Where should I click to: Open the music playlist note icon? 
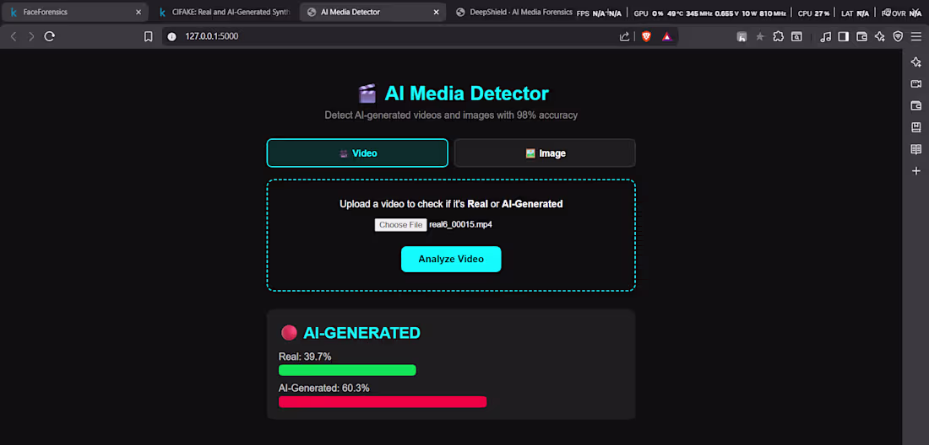825,36
